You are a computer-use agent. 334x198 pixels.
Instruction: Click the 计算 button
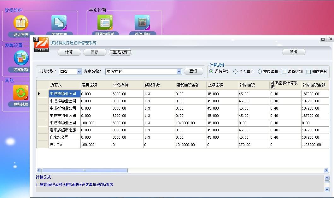(x=69, y=52)
